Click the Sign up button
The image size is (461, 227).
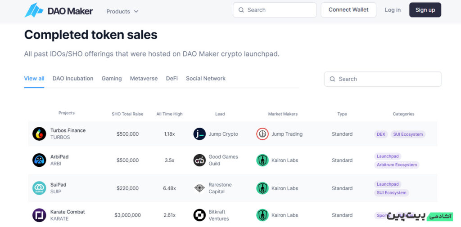[425, 10]
